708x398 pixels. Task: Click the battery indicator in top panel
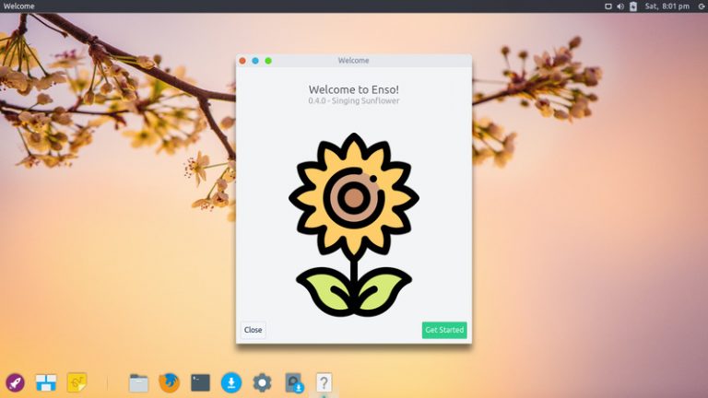633,6
